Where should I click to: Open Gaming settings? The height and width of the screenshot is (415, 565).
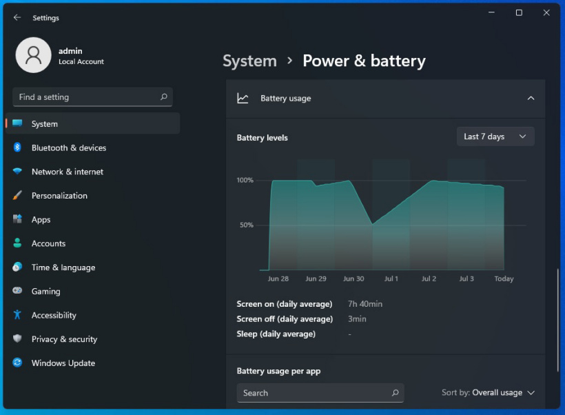[x=45, y=291]
